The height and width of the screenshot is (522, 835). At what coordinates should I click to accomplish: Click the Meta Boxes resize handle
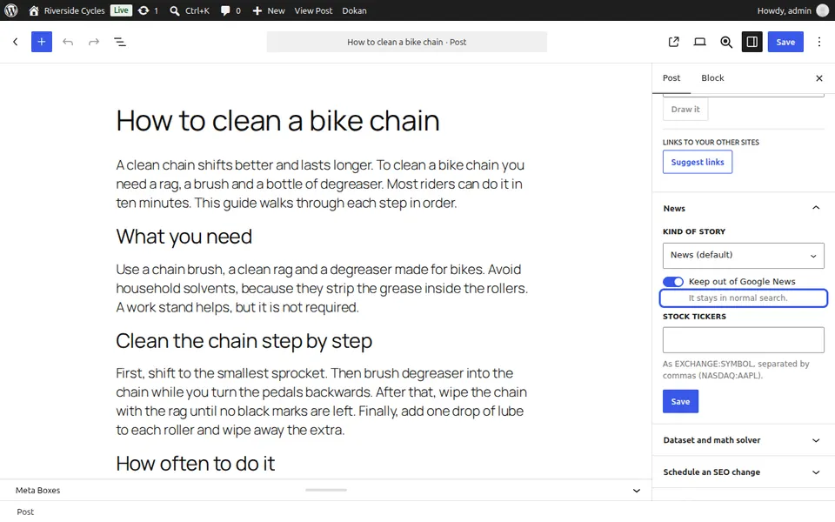click(326, 490)
